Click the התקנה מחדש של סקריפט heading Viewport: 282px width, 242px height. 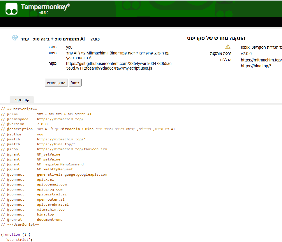[216, 38]
